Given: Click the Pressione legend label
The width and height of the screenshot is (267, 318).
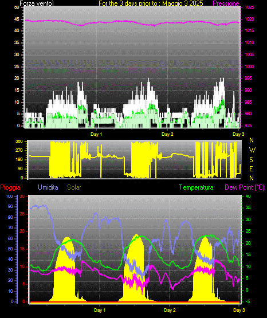Looking at the screenshot, I should 226,3.
